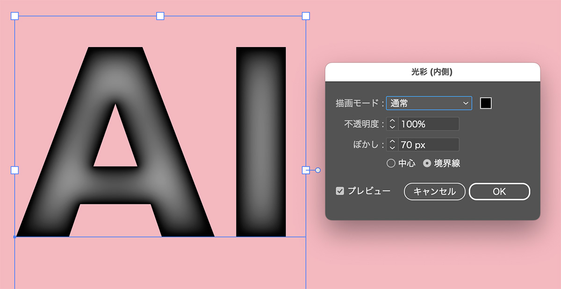Viewport: 561px width, 289px height.
Task: Click the top-center bounding box handle
Action: pyautogui.click(x=160, y=15)
